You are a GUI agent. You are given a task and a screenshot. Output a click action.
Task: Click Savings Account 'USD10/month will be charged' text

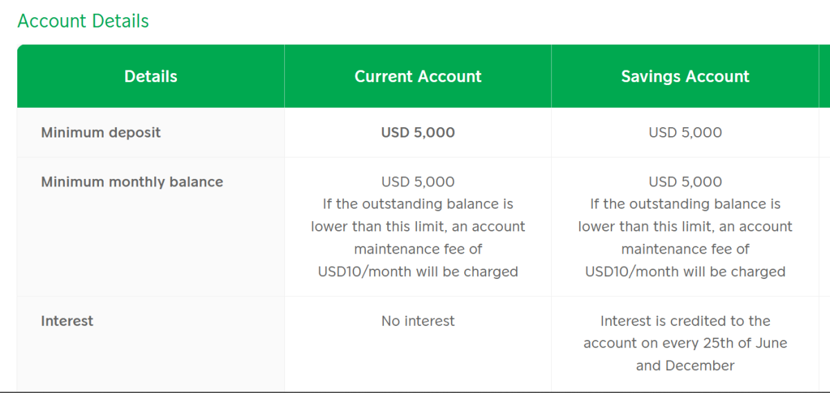(685, 271)
